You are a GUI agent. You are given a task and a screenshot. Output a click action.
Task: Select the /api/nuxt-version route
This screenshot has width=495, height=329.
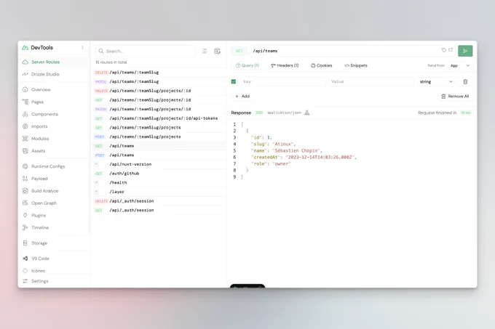pyautogui.click(x=159, y=164)
